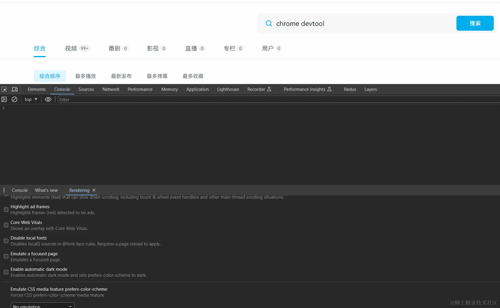Click the blue 搜索 button
500x308 pixels.
(475, 23)
